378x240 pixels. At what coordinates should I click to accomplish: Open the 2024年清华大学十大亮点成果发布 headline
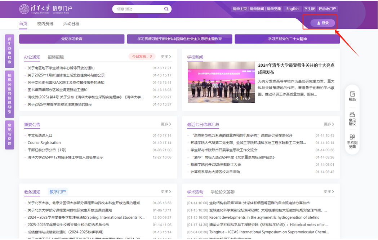point(296,69)
